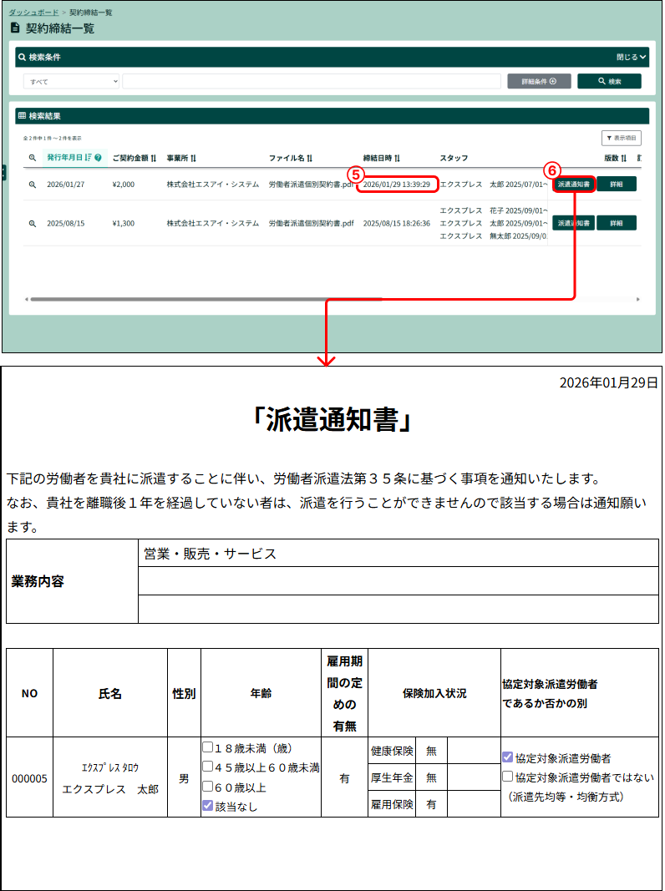The height and width of the screenshot is (891, 665).
Task: Uncheck the 該当なし age checkbox
Action: pos(208,805)
